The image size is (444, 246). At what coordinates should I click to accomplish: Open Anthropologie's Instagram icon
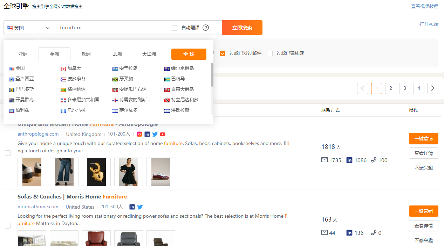pos(139,134)
